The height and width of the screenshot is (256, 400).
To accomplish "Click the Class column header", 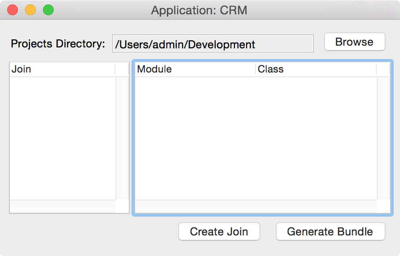I will (315, 69).
